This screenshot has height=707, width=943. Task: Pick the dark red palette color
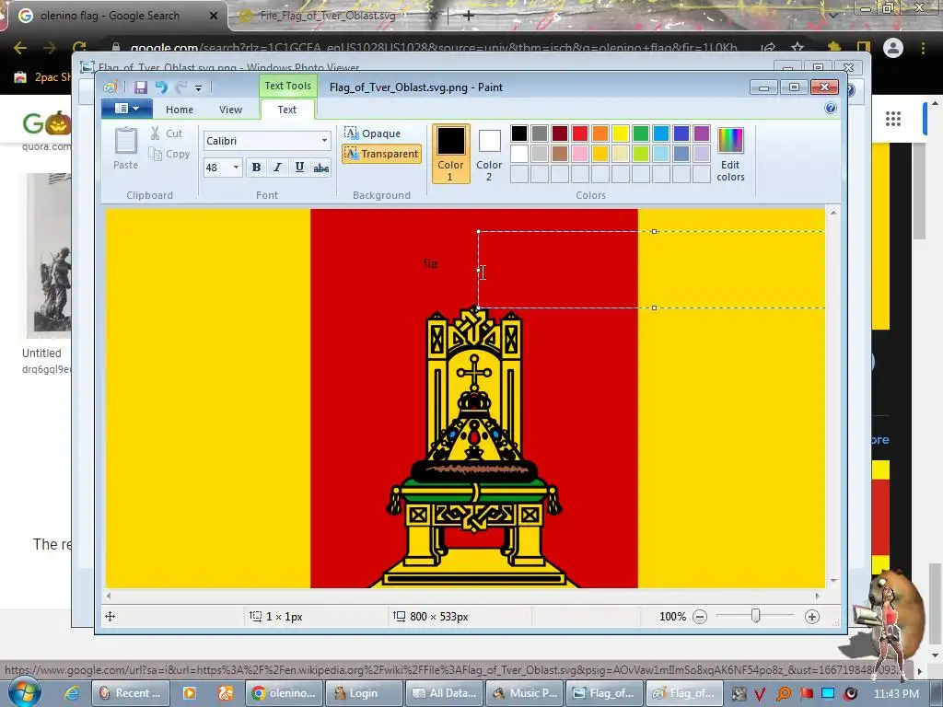click(x=560, y=133)
